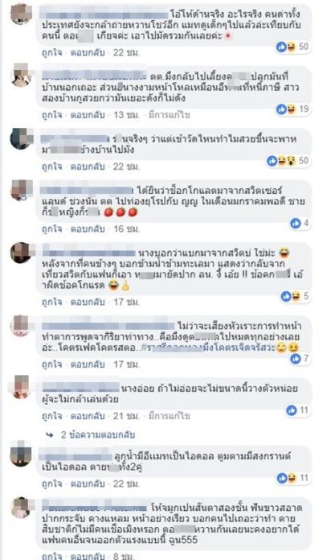The height and width of the screenshot is (560, 331).
Task: Open the avatar of the 16 ชม. commenter
Action: coord(22,190)
